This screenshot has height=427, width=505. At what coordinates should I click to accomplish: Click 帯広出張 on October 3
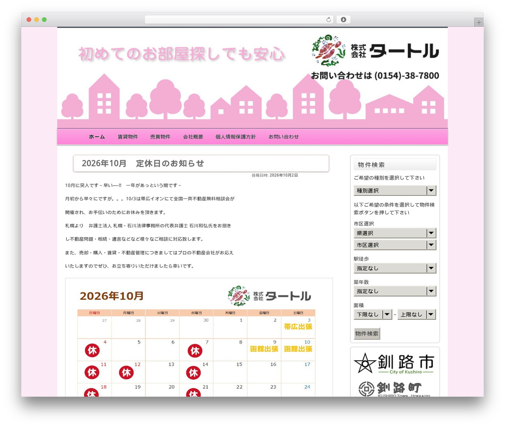point(298,327)
